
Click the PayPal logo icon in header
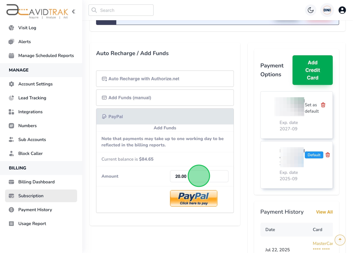click(x=104, y=117)
